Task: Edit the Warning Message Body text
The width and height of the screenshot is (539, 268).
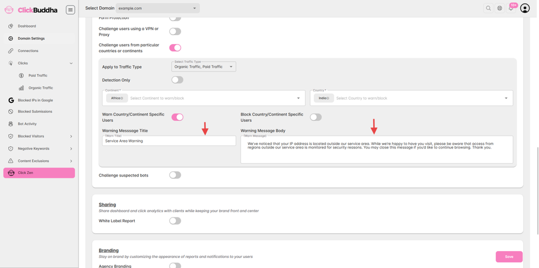Action: [x=376, y=149]
